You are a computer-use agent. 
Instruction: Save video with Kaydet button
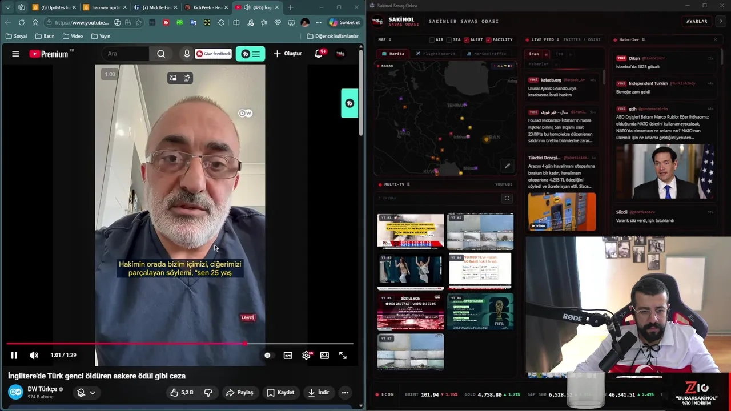click(280, 392)
